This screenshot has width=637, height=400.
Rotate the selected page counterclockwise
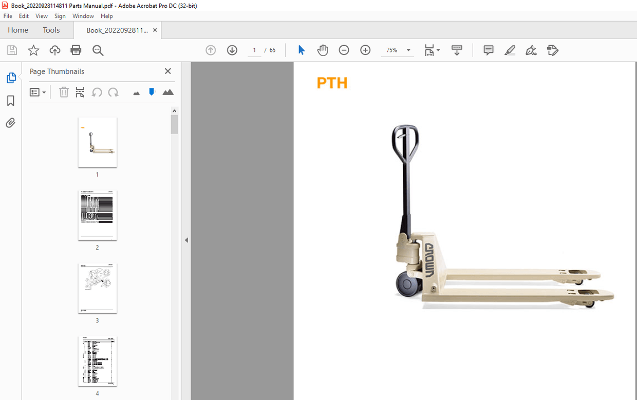pos(97,92)
